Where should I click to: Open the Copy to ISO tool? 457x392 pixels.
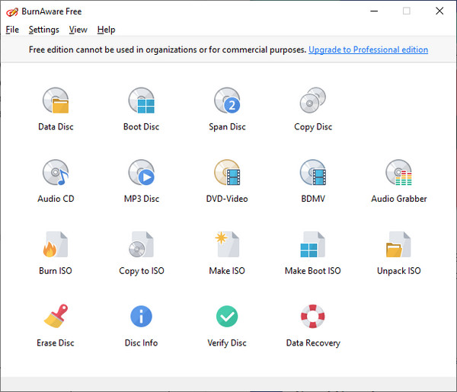[142, 244]
